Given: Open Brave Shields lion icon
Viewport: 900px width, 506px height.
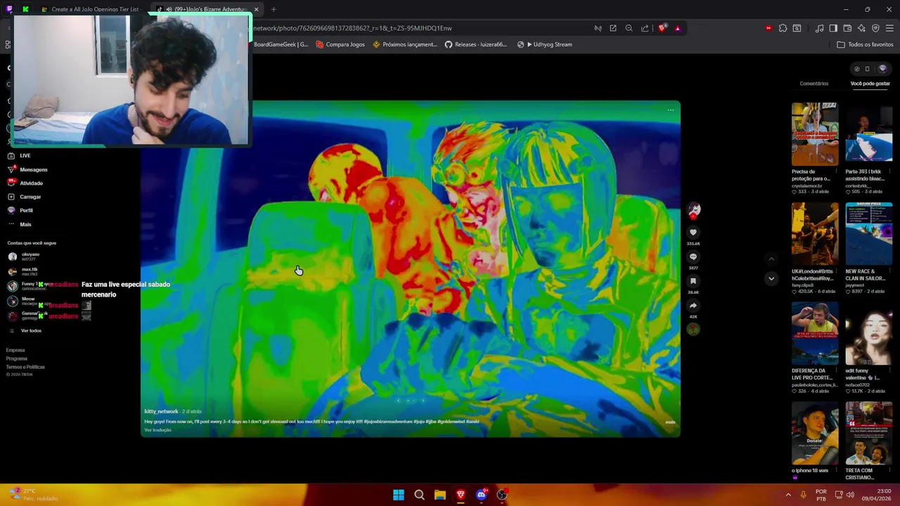Looking at the screenshot, I should click(x=662, y=28).
